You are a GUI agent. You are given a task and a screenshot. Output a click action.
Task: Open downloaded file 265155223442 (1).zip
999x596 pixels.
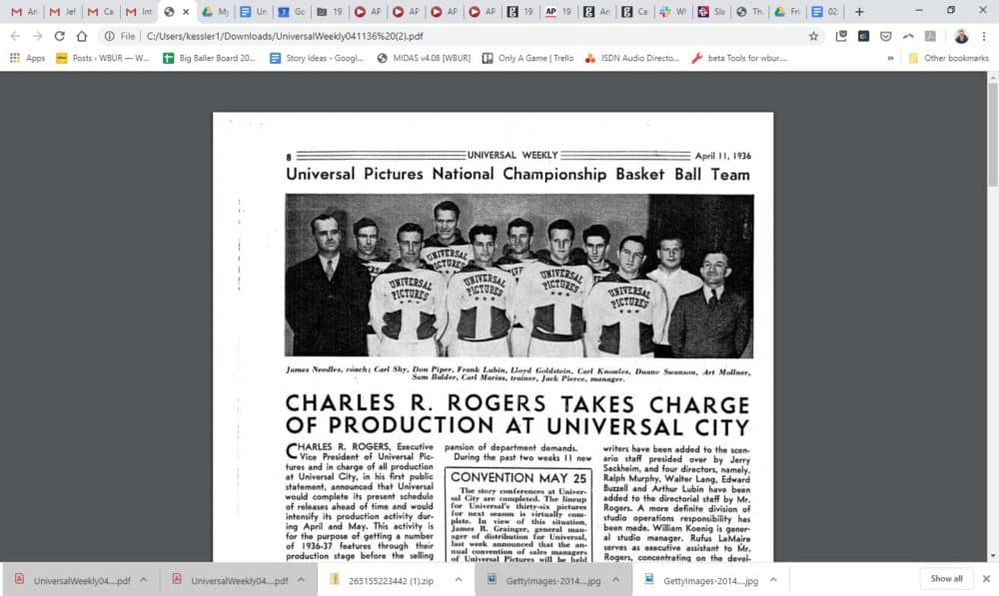pos(383,580)
